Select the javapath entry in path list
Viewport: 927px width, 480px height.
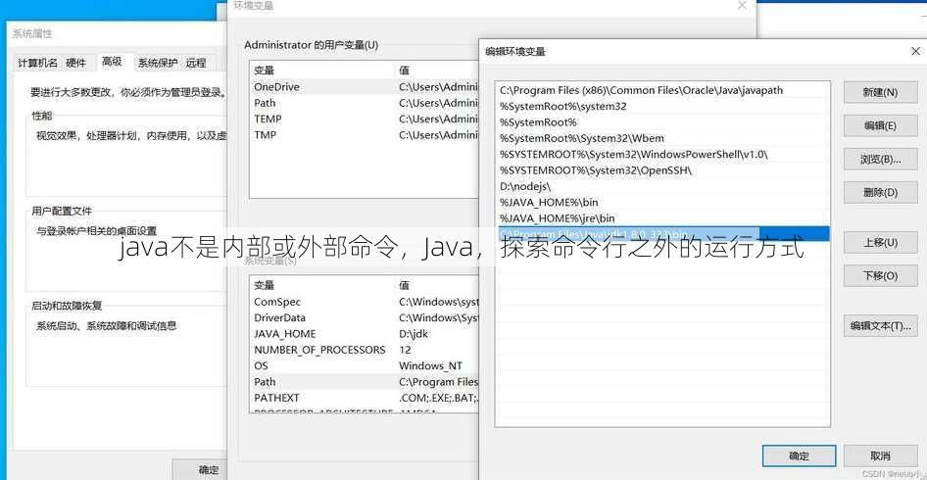(664, 90)
